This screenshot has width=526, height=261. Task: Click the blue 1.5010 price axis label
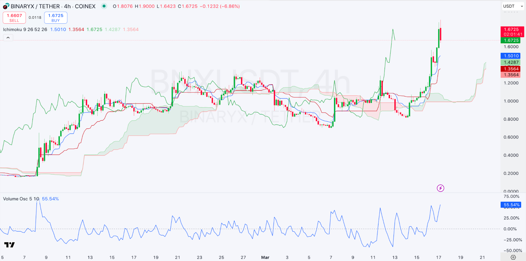[511, 56]
